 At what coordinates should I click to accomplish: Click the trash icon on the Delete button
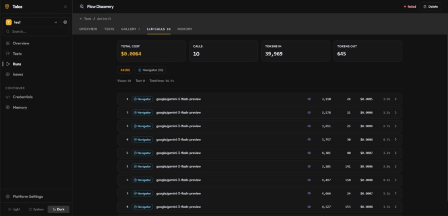425,7
